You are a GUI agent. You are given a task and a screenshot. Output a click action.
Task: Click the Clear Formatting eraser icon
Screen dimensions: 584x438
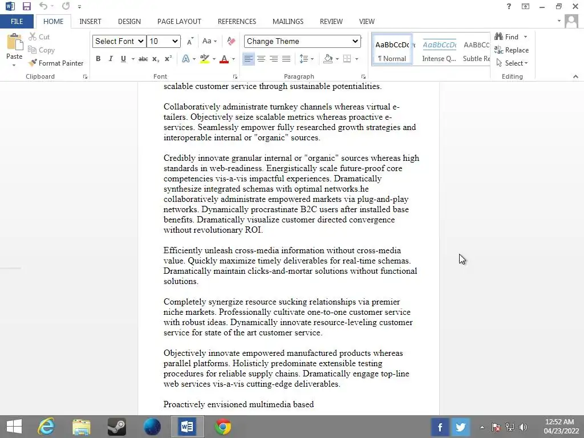click(x=231, y=41)
